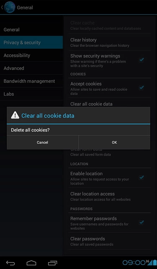Toggle Accept cookies checkbox
157x269 pixels.
coord(141,88)
